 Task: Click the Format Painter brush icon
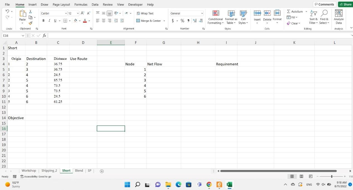pyautogui.click(x=30, y=23)
